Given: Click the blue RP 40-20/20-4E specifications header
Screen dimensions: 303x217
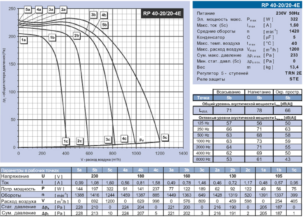Looking at the screenshot, I should click(247, 5).
